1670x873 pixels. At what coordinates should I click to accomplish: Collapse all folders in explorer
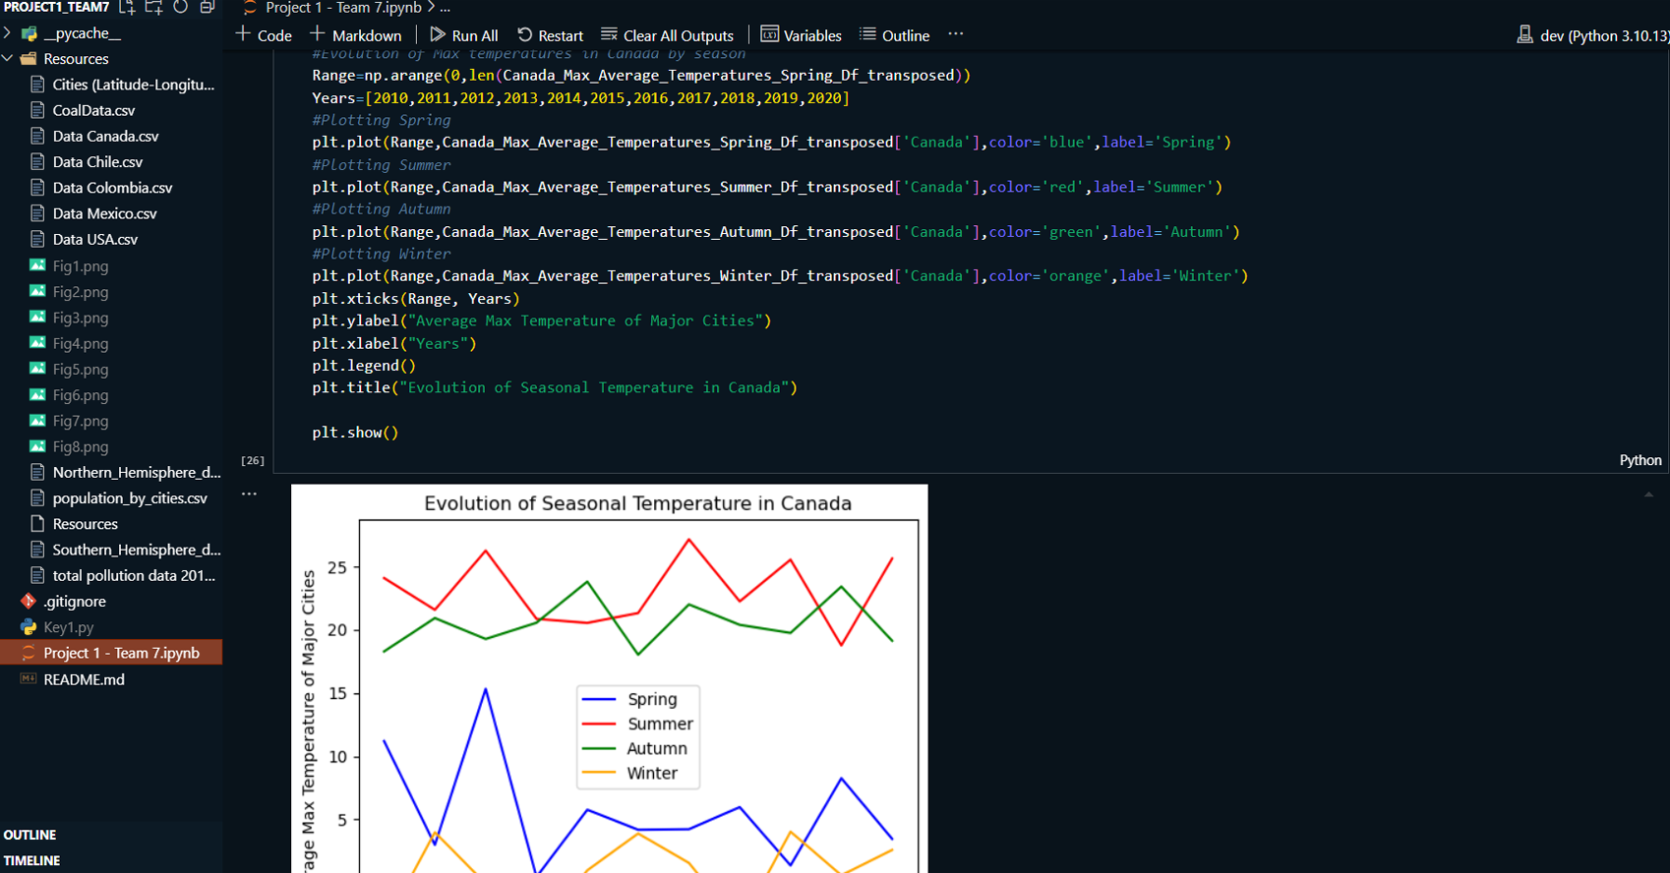tap(208, 7)
